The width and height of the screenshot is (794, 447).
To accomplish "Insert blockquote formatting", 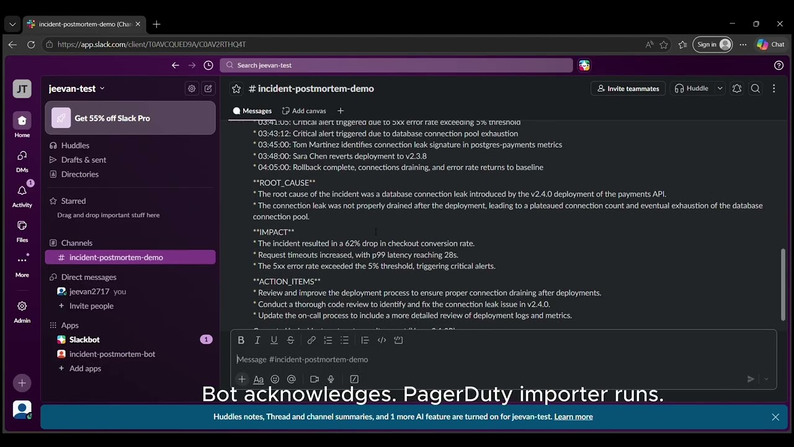I will (365, 340).
